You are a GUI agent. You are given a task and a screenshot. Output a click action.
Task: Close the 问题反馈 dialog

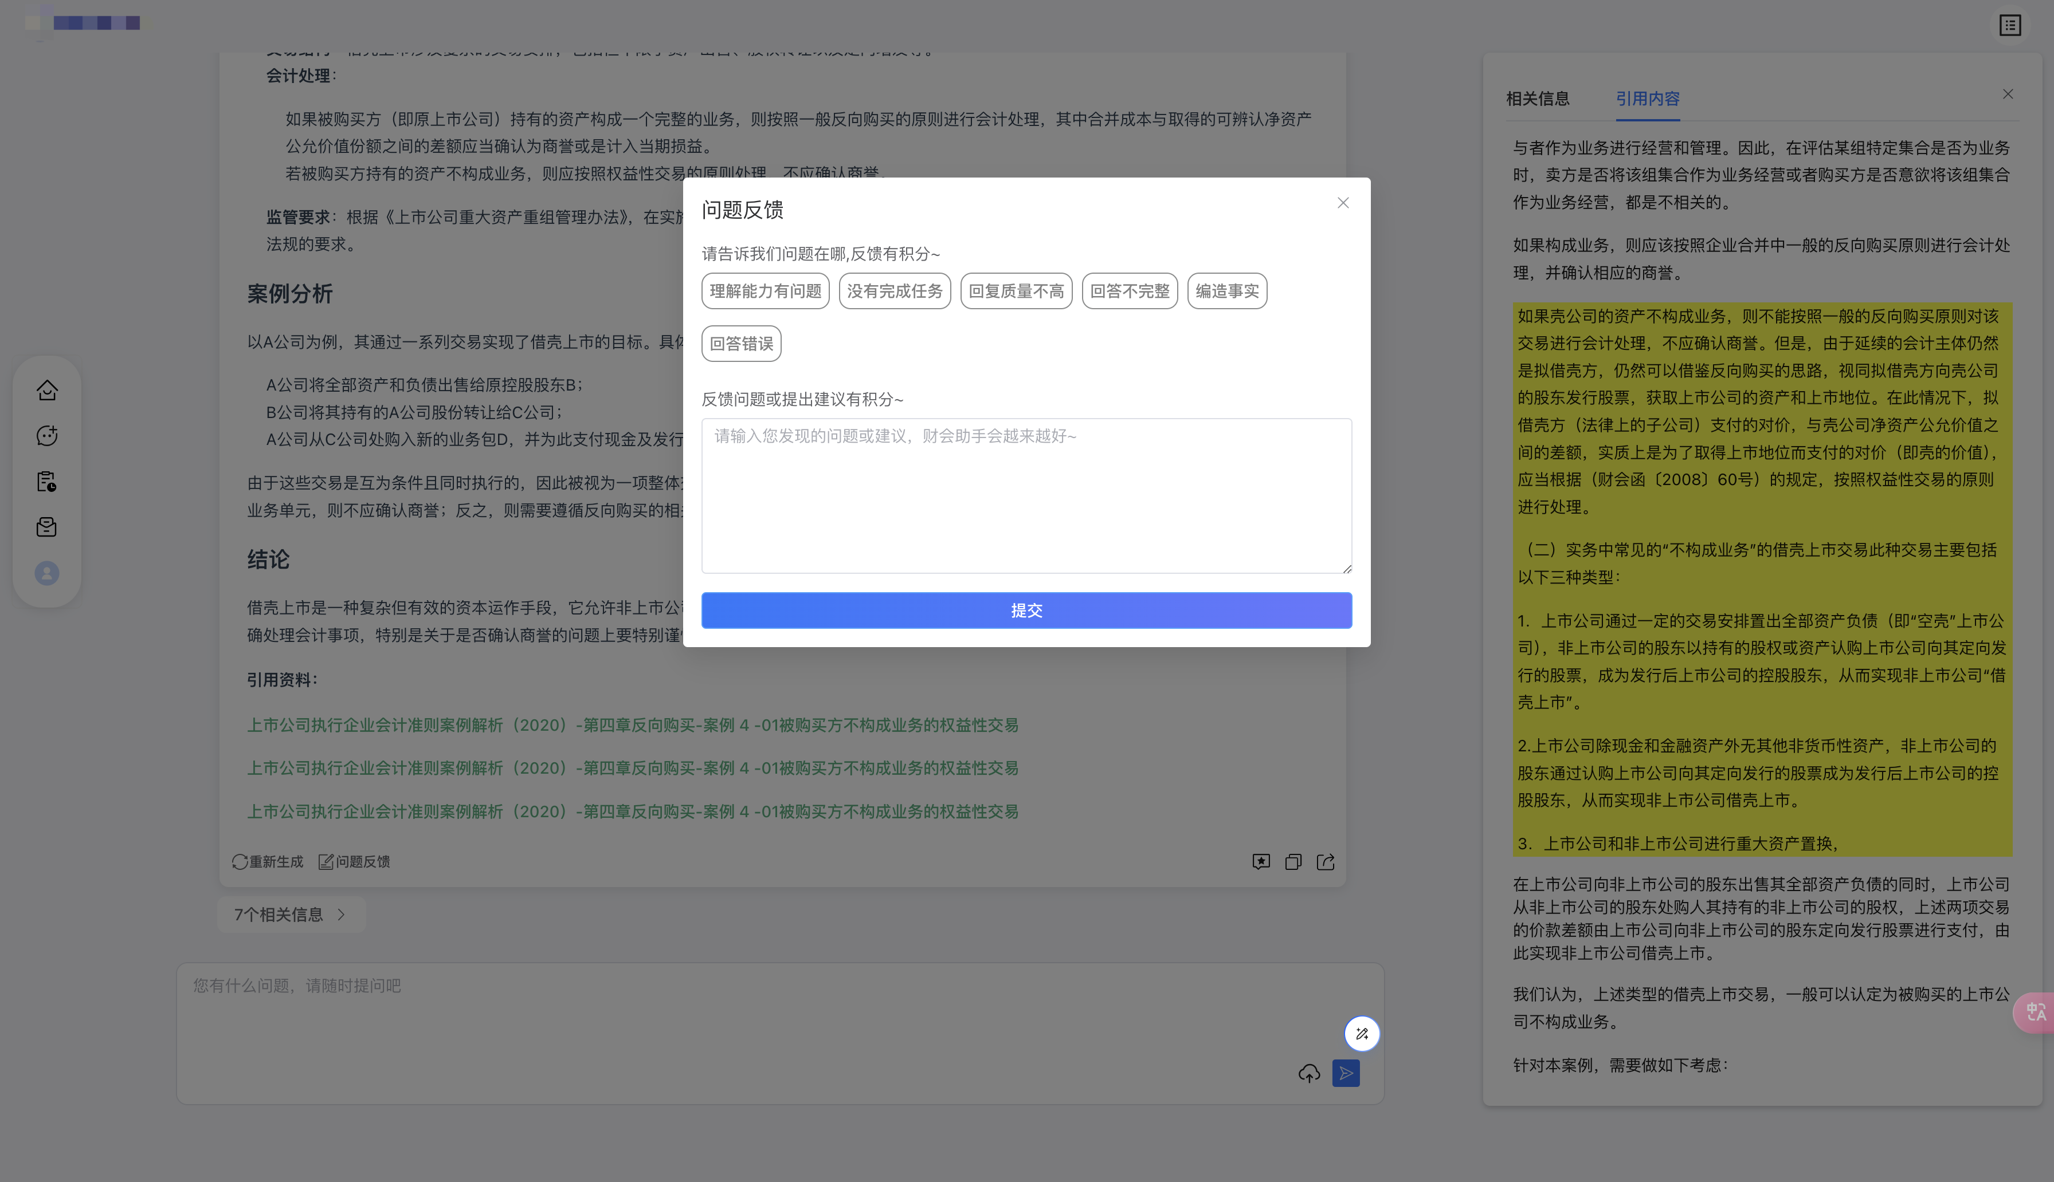(1343, 203)
